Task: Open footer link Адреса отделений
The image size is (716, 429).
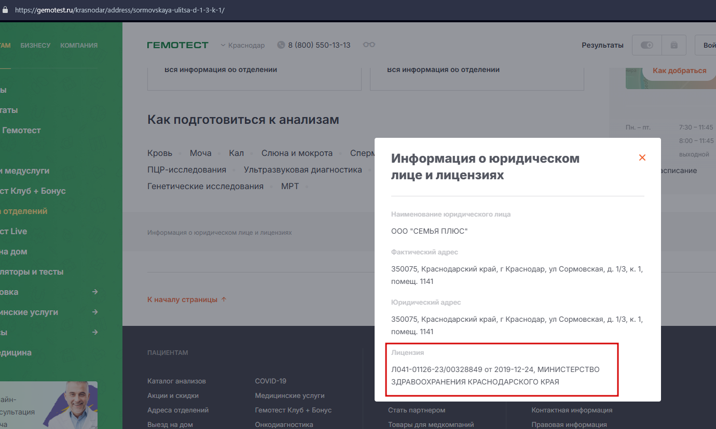Action: [x=178, y=410]
